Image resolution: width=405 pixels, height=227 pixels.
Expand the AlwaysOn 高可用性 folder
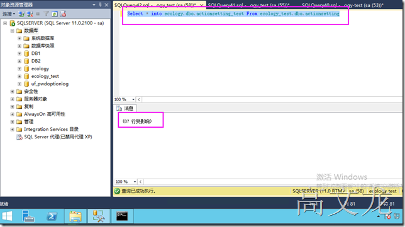12,114
